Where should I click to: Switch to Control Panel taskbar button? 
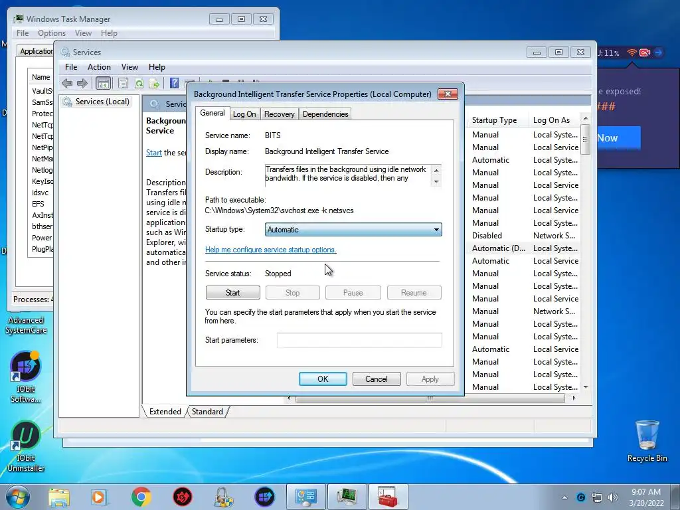305,497
